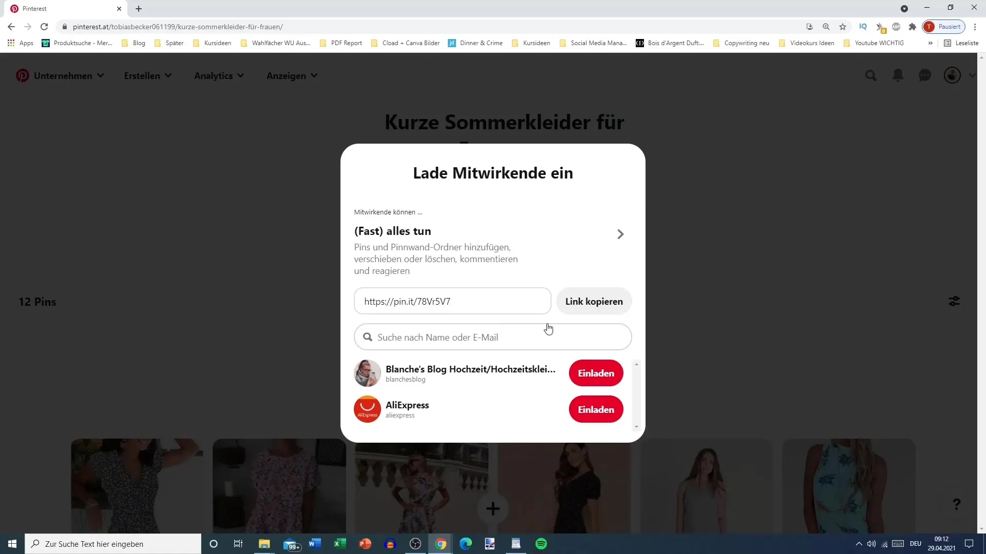986x554 pixels.
Task: Show more bookmarks chevron
Action: click(x=930, y=43)
